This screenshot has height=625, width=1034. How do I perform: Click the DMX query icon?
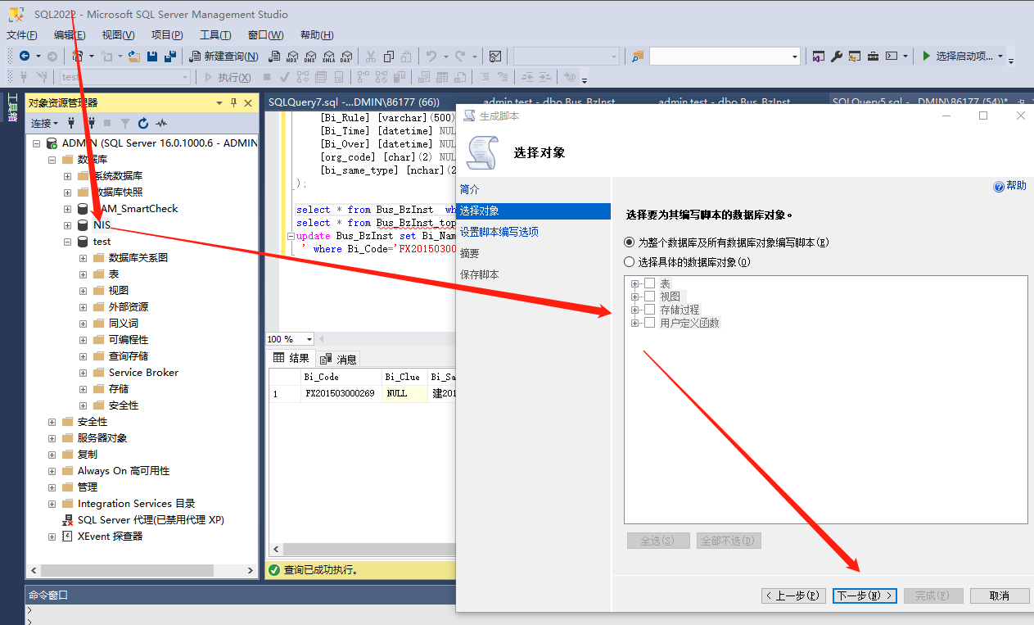tap(310, 57)
